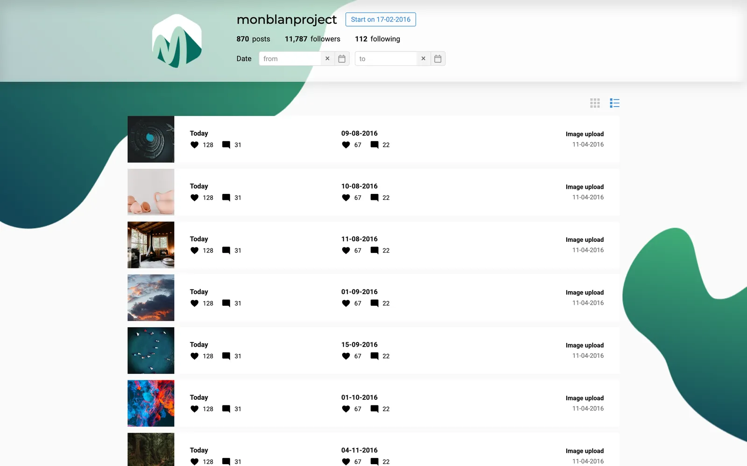
Task: Click the comment icon under 01-09-2016
Action: (374, 303)
